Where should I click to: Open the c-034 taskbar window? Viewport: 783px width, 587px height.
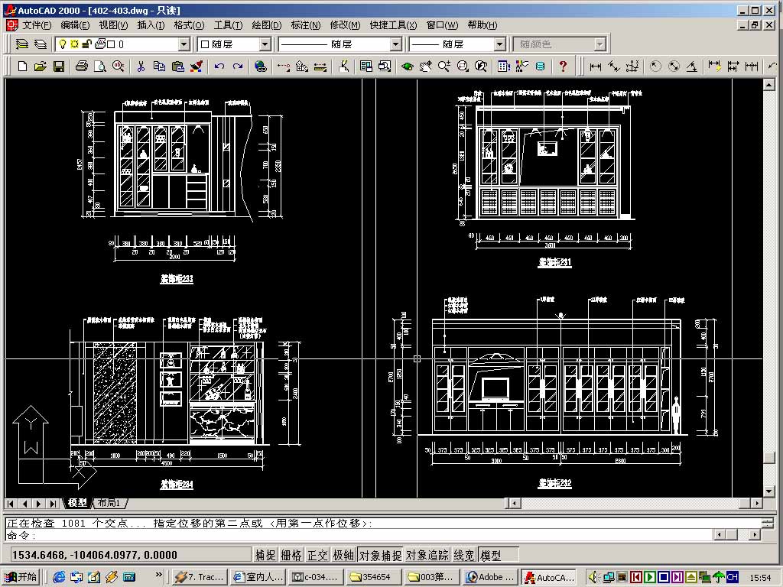pos(317,577)
